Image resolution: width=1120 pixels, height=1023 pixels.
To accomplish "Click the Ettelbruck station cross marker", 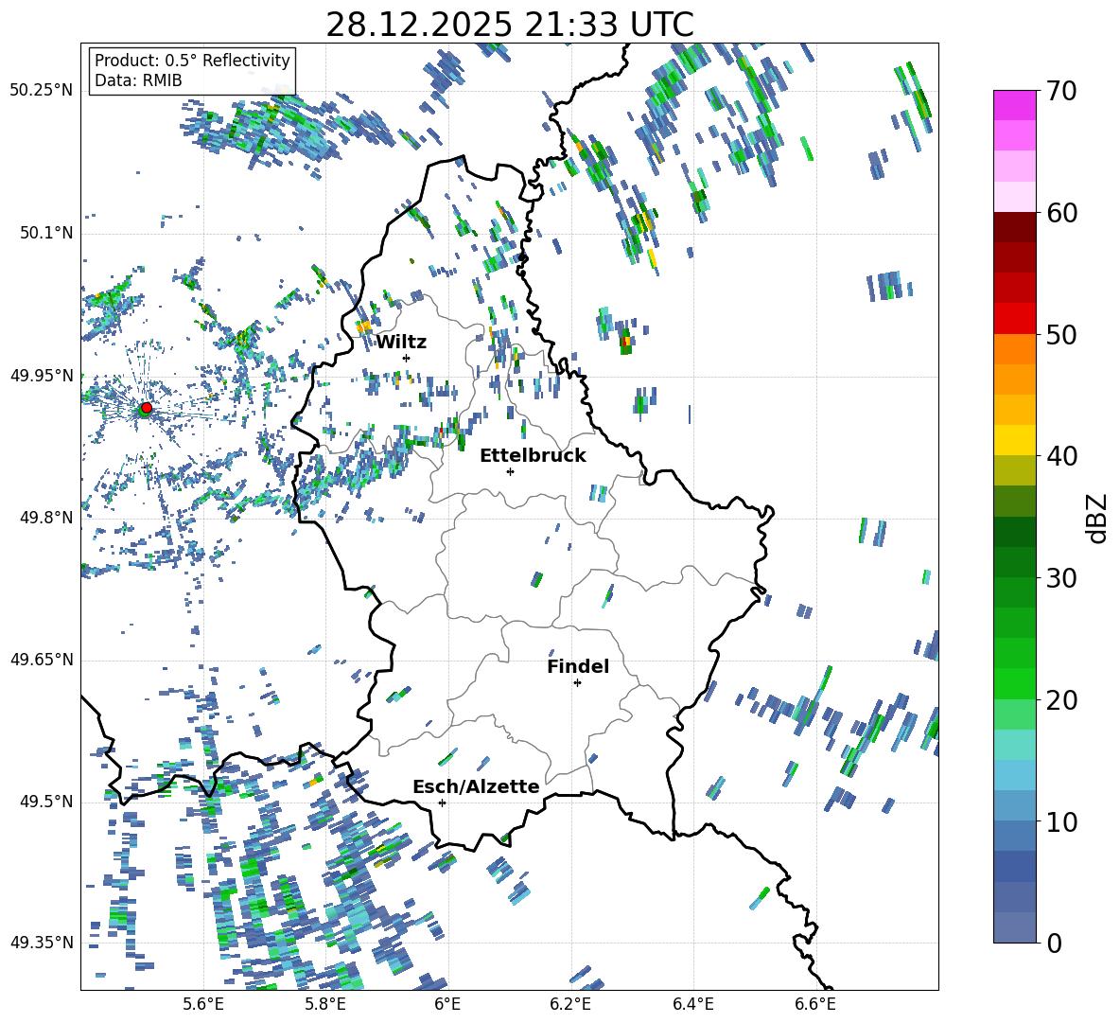I will pos(510,471).
